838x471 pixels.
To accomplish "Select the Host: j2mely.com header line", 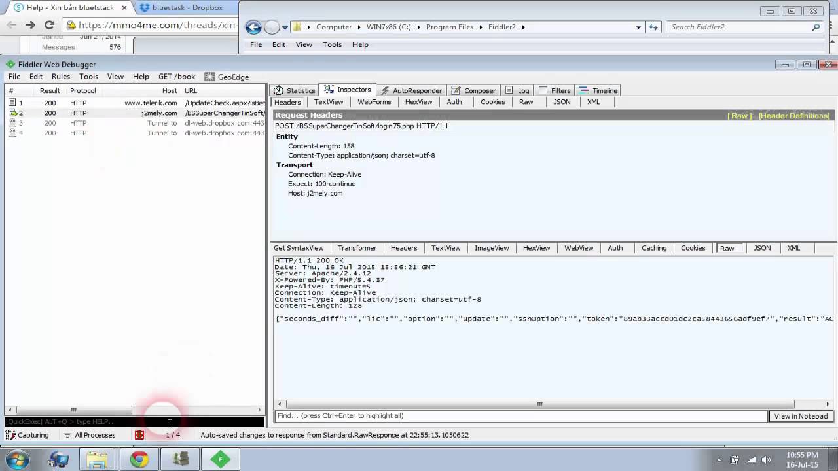I will (315, 194).
